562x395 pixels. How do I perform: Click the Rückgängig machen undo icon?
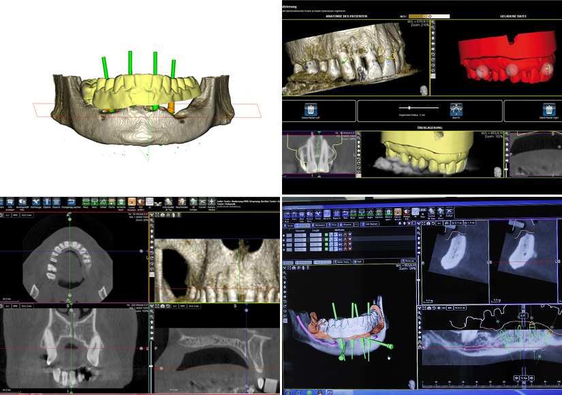tap(70, 202)
